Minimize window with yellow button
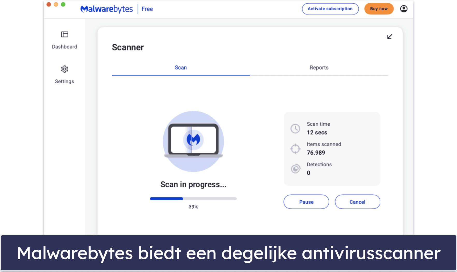The image size is (457, 272). (x=56, y=4)
